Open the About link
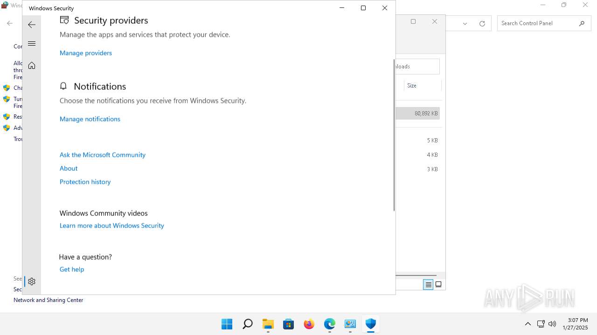Viewport: 597px width, 335px height. point(69,168)
